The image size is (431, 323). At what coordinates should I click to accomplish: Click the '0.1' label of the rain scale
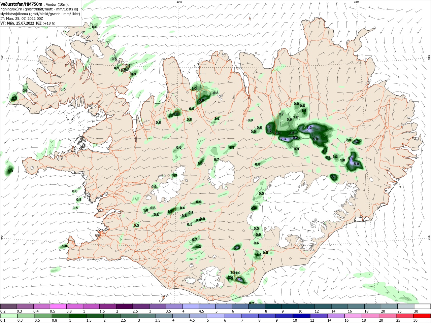click(x=3, y=321)
